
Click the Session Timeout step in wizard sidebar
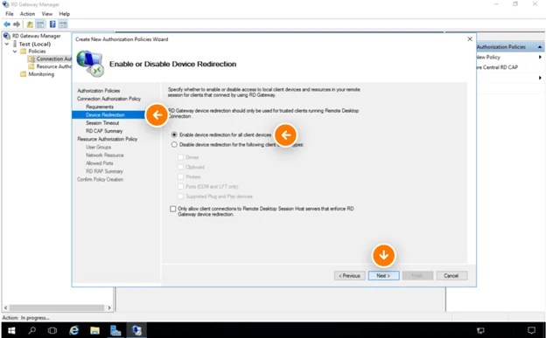[102, 123]
